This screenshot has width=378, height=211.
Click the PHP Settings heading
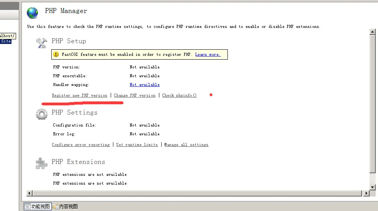(75, 113)
